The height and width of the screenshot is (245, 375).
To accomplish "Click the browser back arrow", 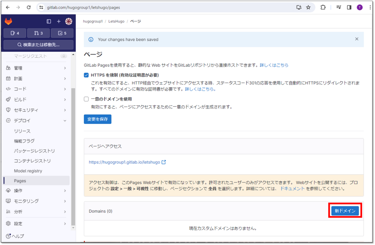I will (7, 7).
